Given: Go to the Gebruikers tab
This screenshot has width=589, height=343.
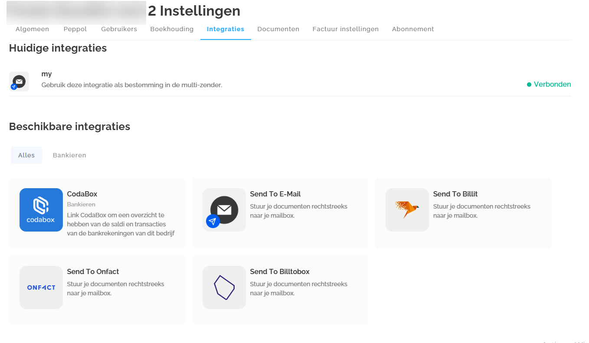Looking at the screenshot, I should [x=119, y=29].
